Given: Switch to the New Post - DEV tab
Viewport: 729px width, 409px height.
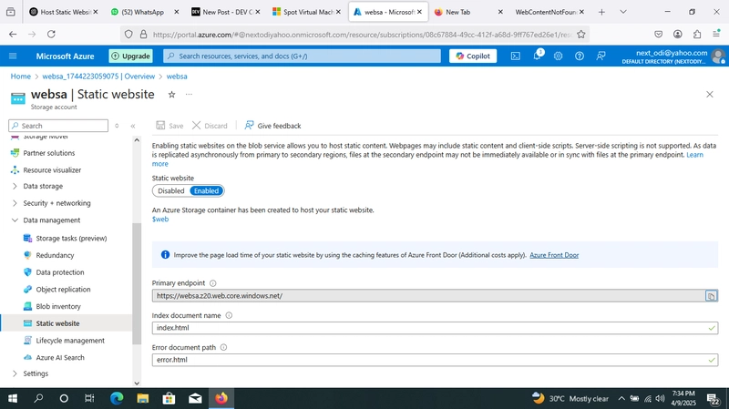Looking at the screenshot, I should tap(223, 12).
